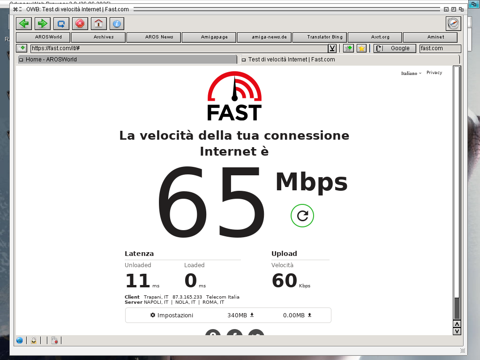
Task: Click the window depth gadget in title bar
Action: 461,9
